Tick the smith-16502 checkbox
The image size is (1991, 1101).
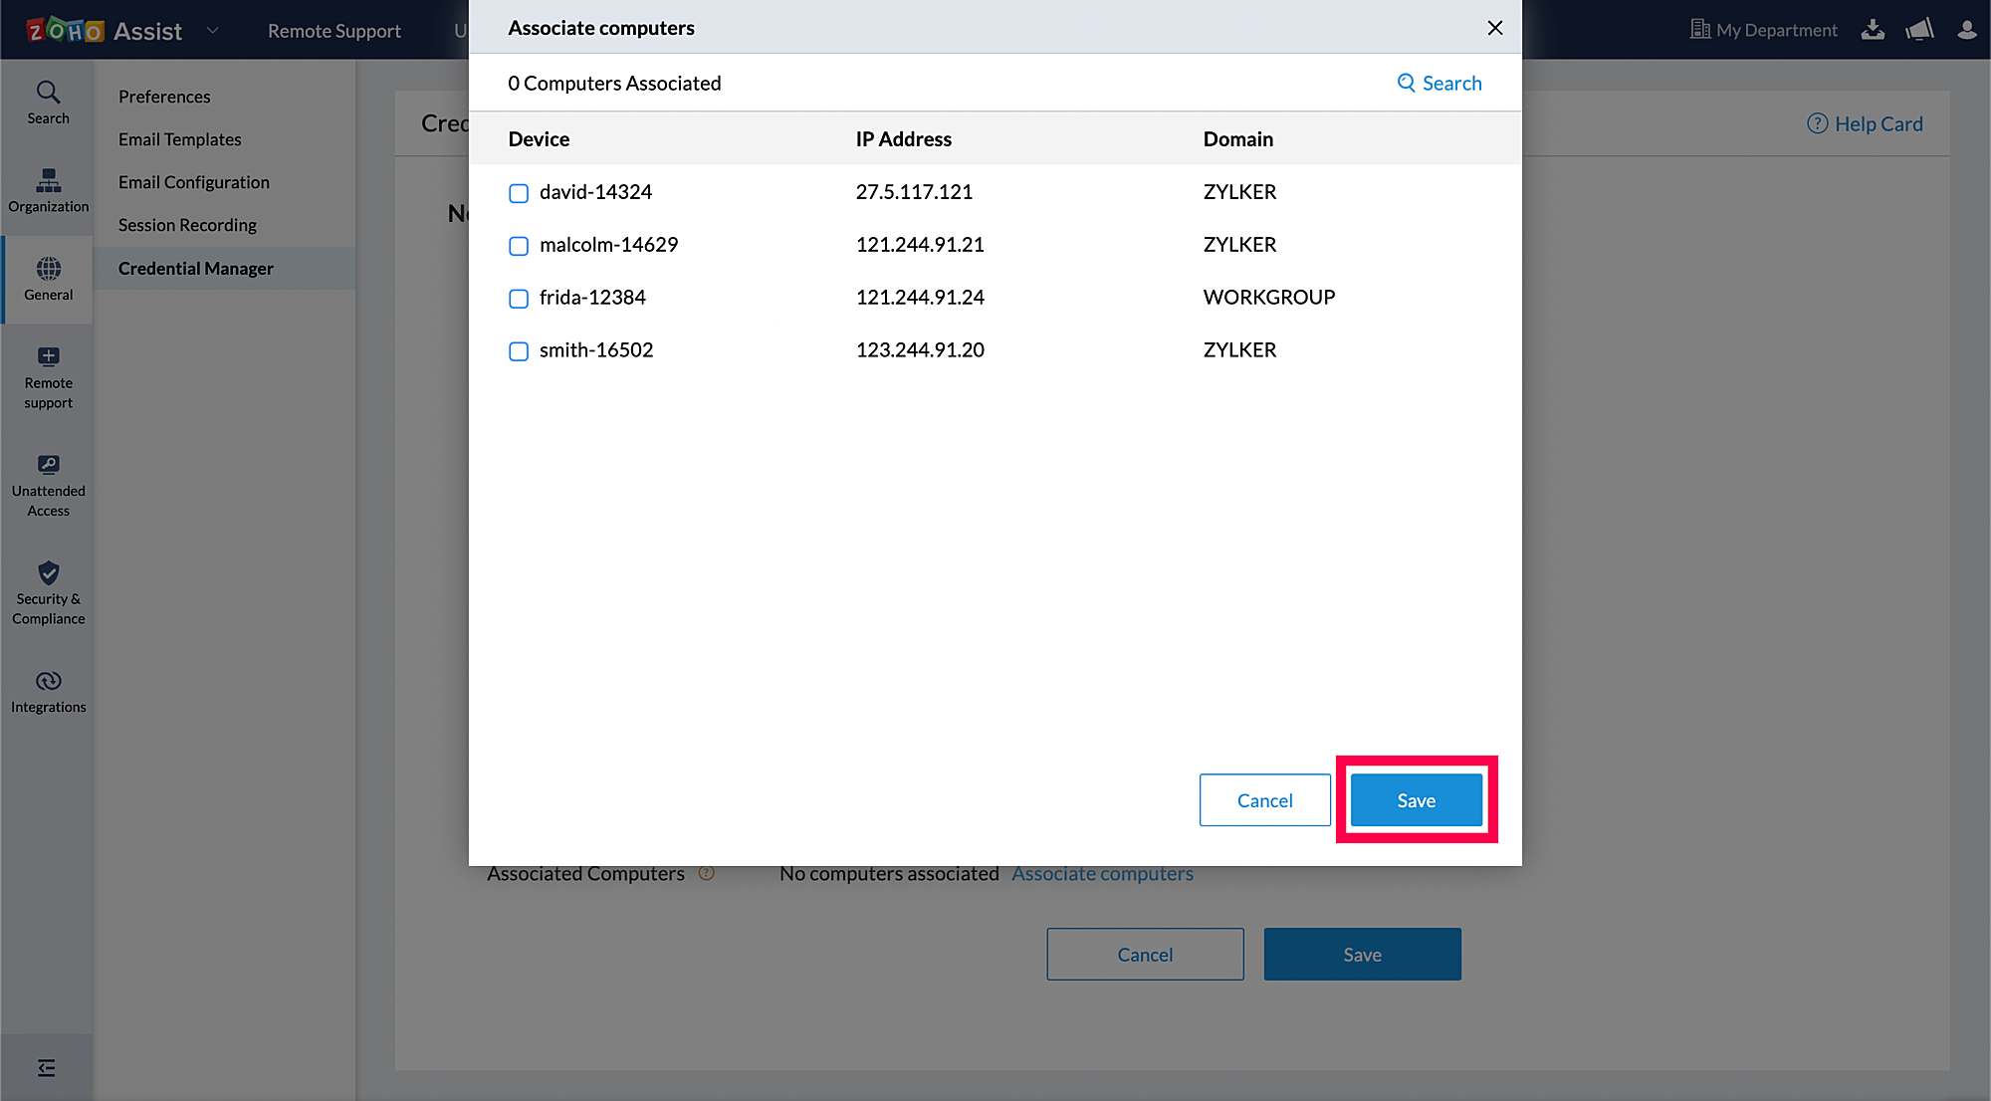(x=519, y=351)
